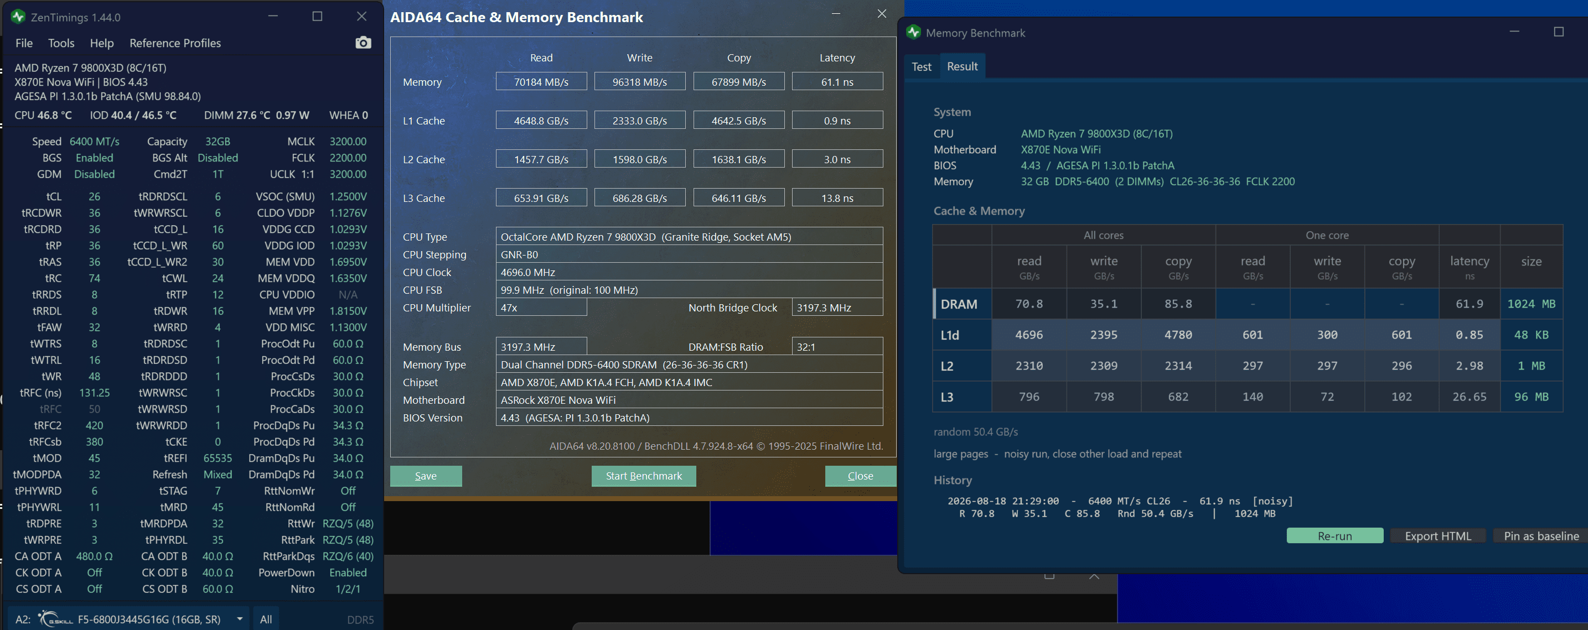The height and width of the screenshot is (630, 1588).
Task: Click the Memory Type field in AIDA64
Action: pos(689,365)
